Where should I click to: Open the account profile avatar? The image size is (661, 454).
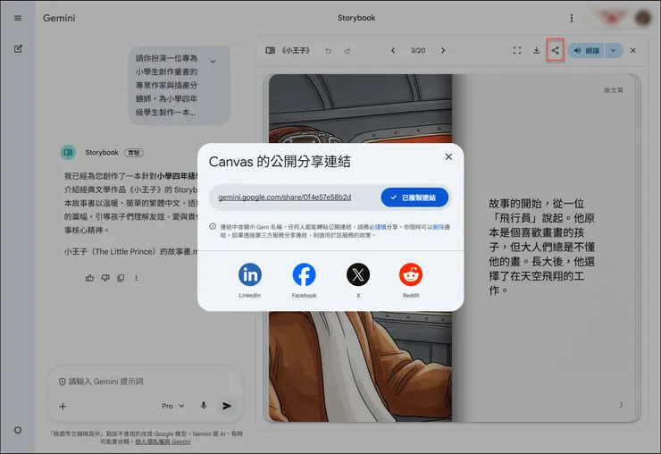point(643,18)
